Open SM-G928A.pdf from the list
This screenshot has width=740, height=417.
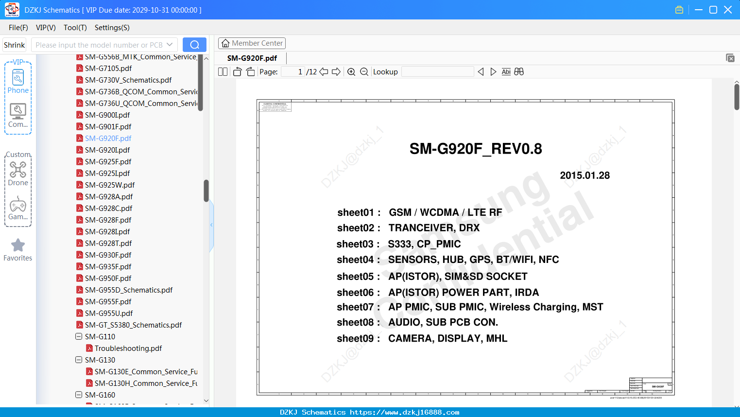coord(109,196)
